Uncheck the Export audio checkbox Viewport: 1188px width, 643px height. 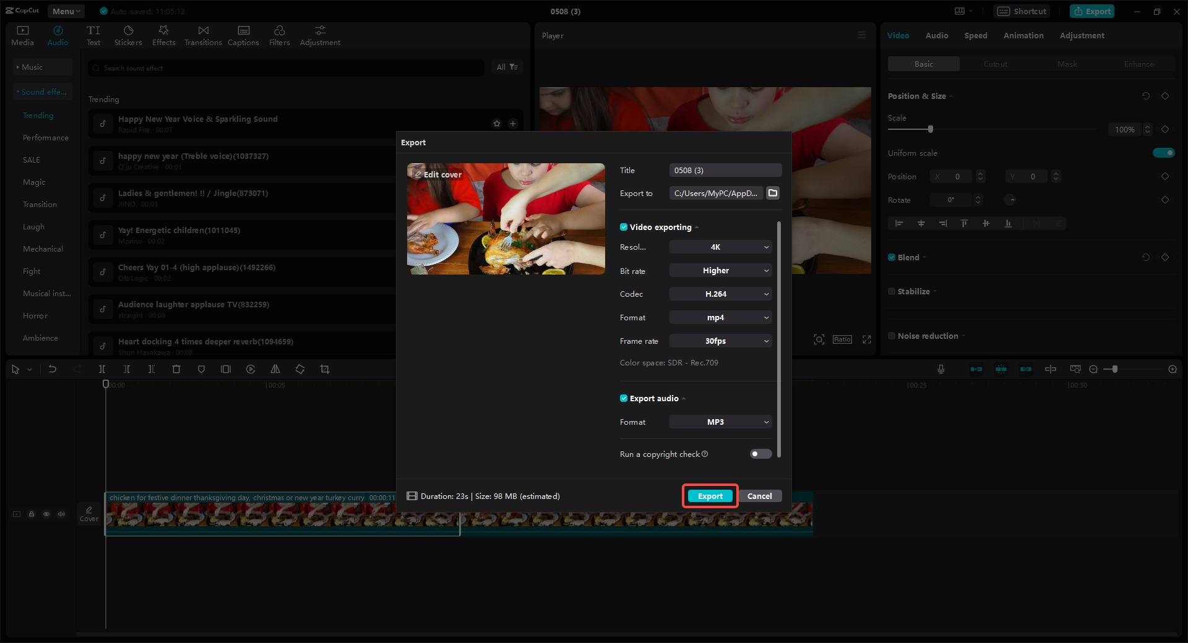pos(624,398)
